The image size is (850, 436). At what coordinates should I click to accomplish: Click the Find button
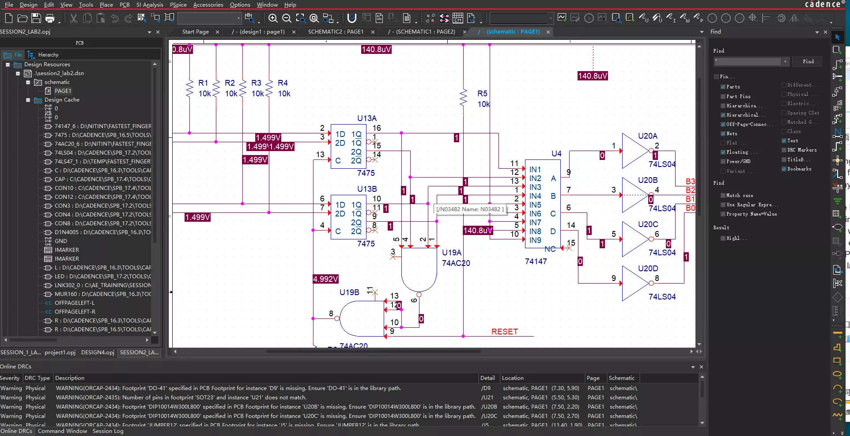point(807,61)
